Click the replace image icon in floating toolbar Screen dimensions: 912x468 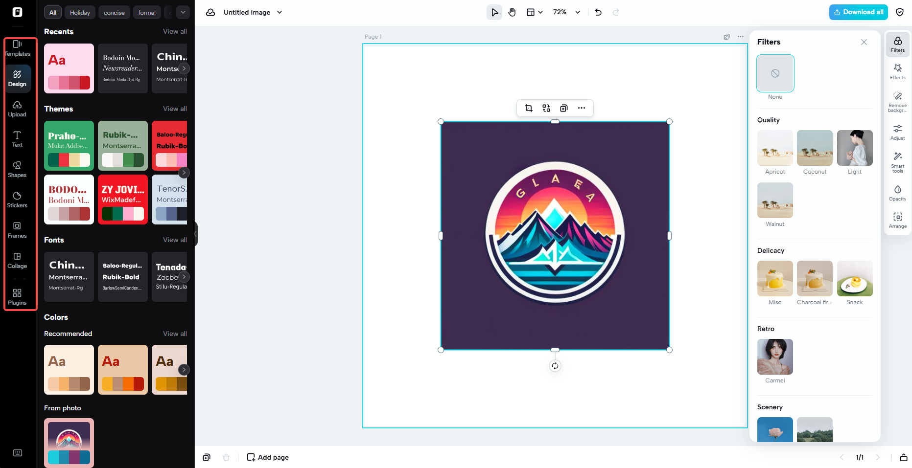[546, 108]
